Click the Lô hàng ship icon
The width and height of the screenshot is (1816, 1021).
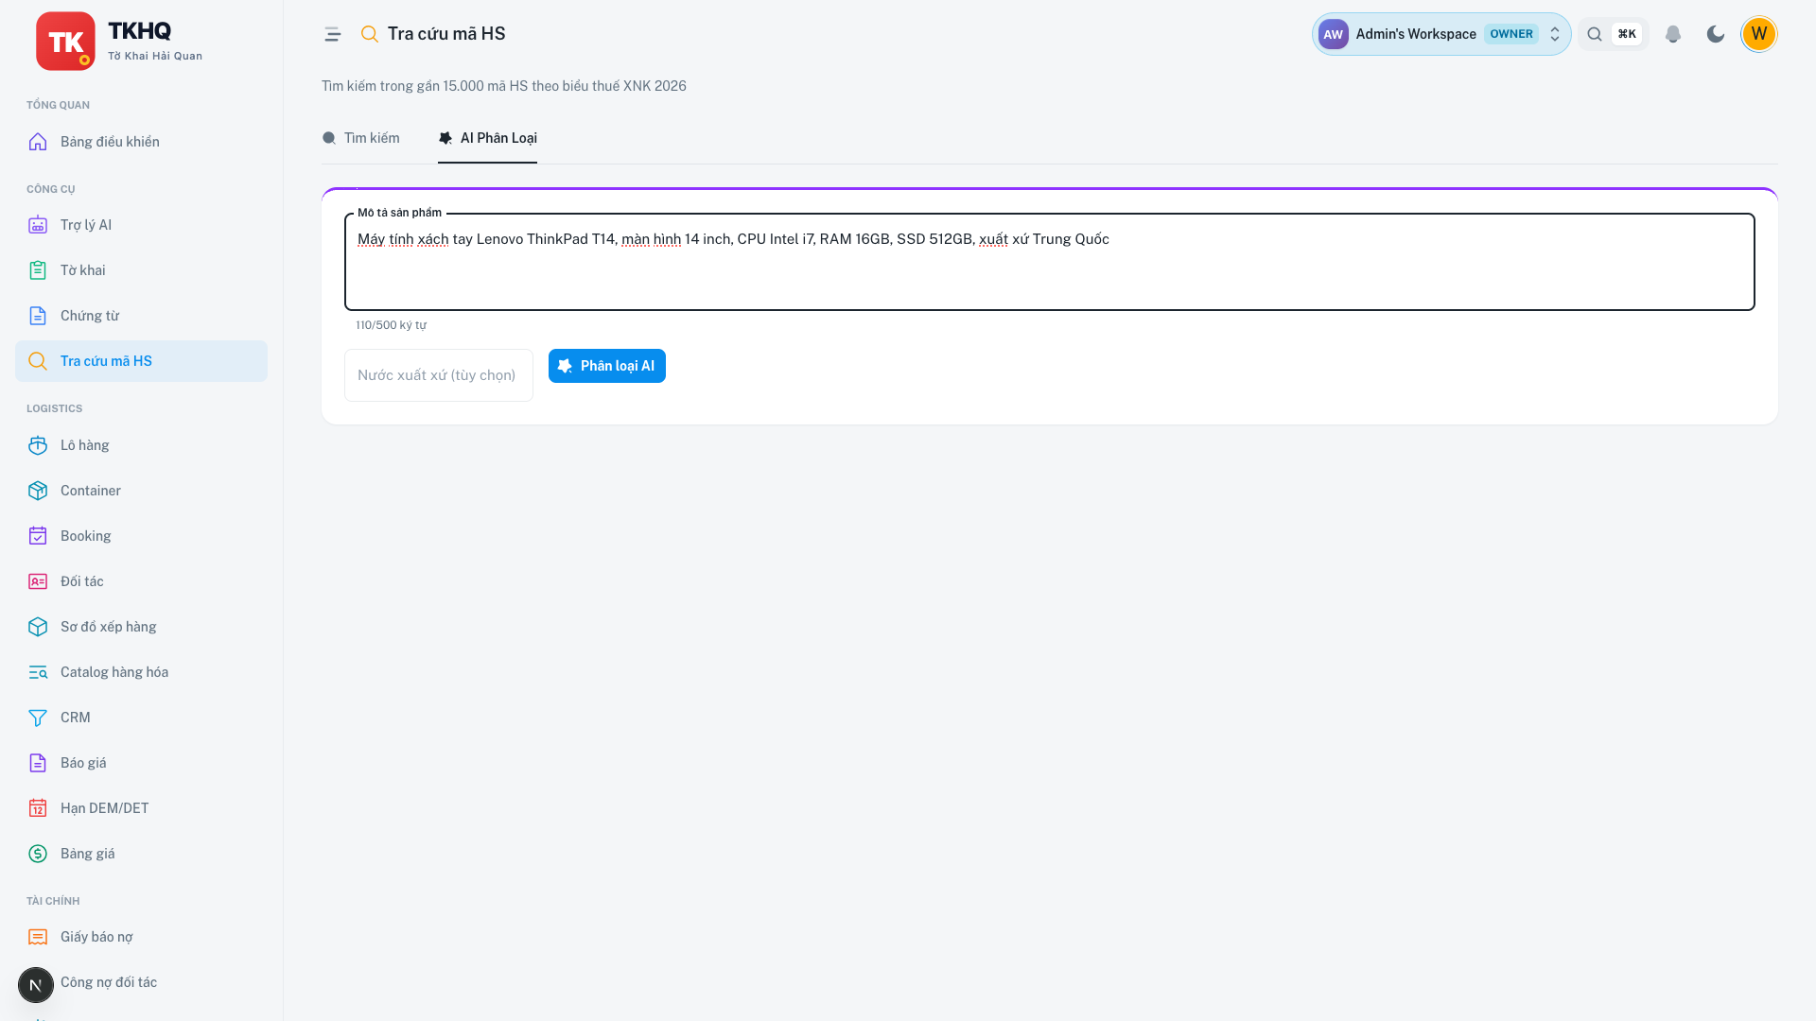coord(38,445)
